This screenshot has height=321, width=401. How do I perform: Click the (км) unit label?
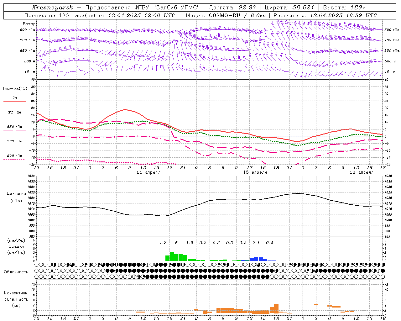click(x=16, y=305)
